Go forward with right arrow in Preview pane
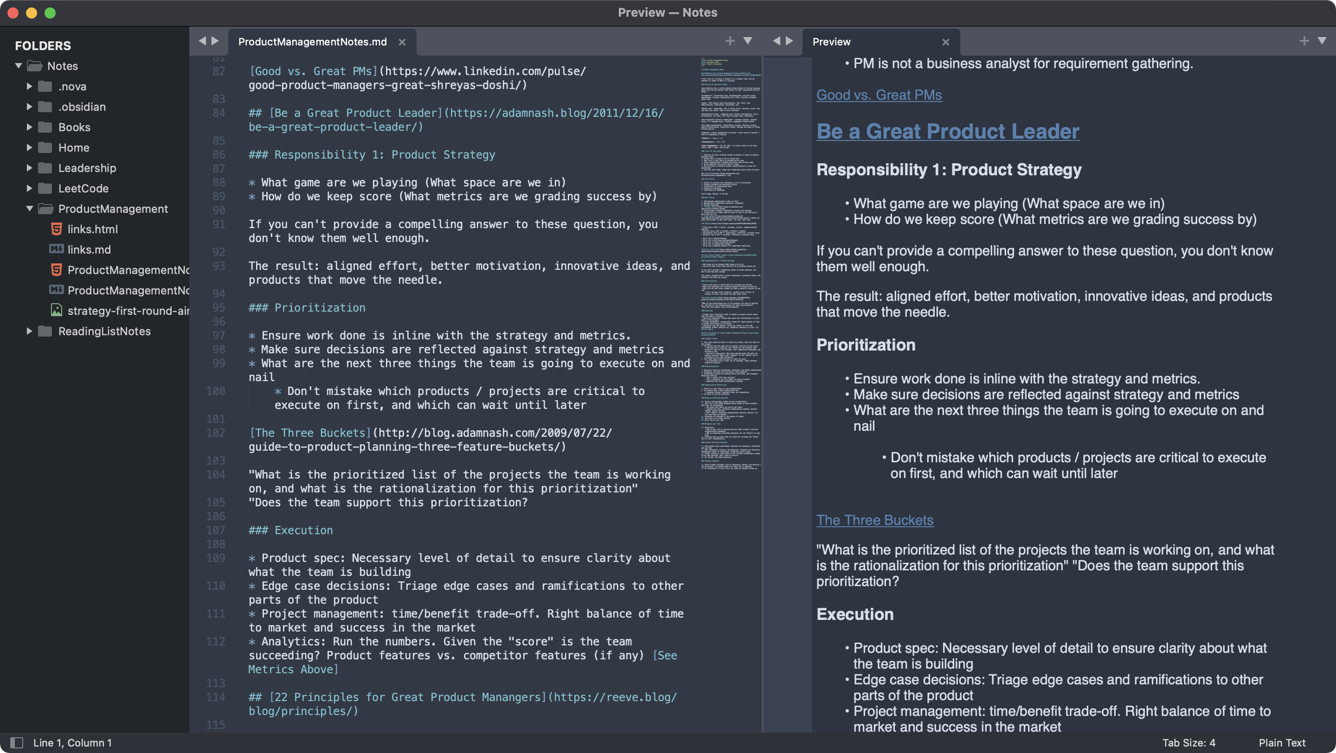 point(790,41)
